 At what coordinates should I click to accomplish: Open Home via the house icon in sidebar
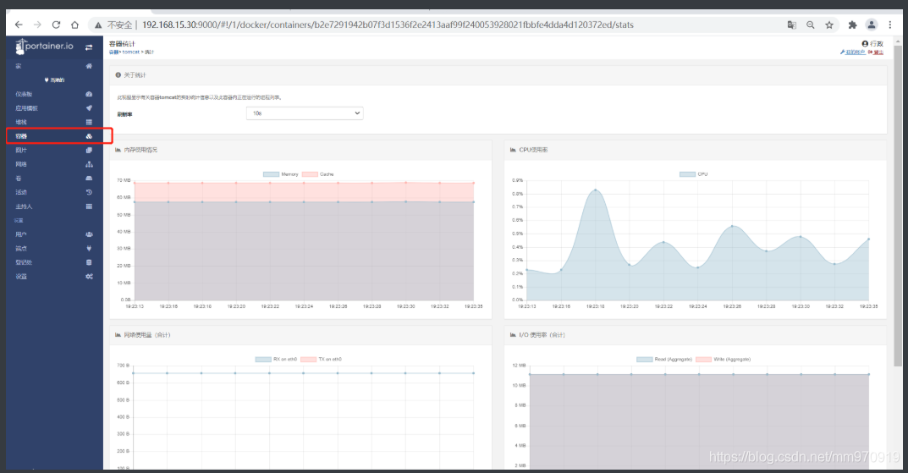tap(89, 66)
